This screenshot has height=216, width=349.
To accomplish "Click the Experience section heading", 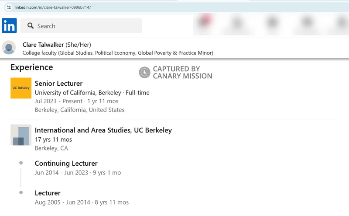I will (x=31, y=67).
